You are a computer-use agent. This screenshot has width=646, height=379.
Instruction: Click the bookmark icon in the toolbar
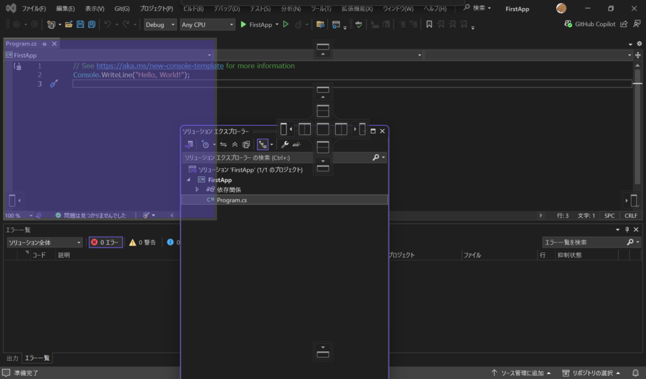(429, 25)
